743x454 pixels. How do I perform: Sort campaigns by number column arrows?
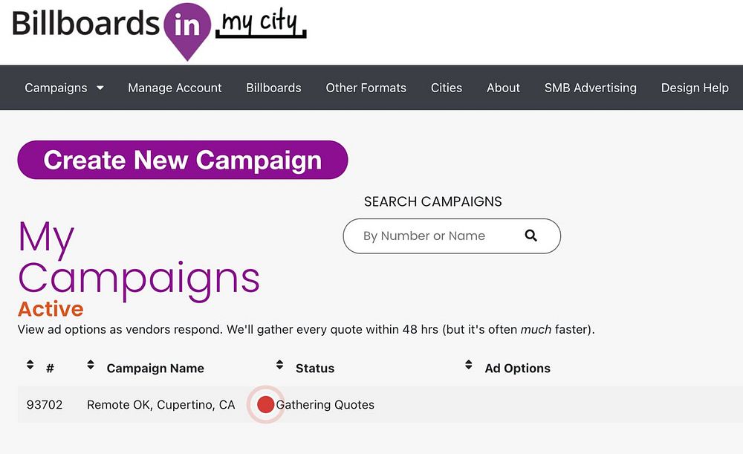(30, 365)
